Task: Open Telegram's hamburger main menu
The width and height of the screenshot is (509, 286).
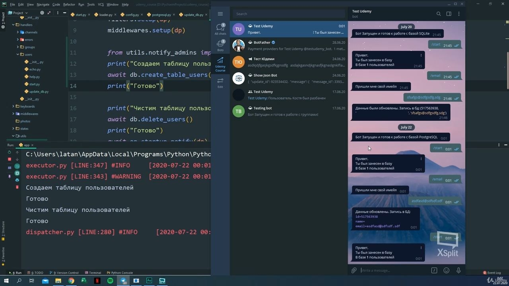Action: pos(220,14)
